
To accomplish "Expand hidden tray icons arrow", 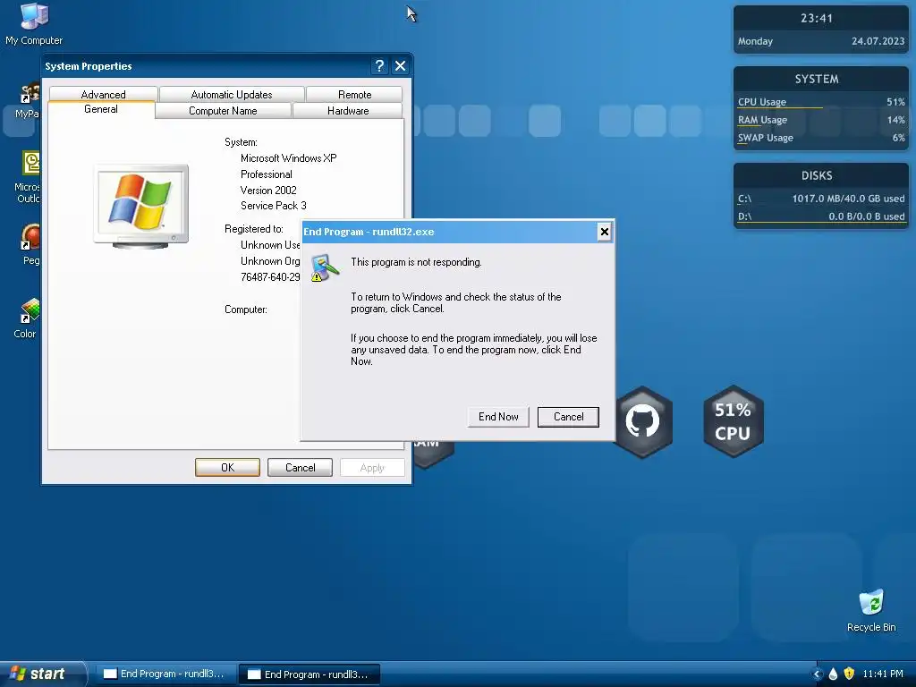I will tap(818, 674).
